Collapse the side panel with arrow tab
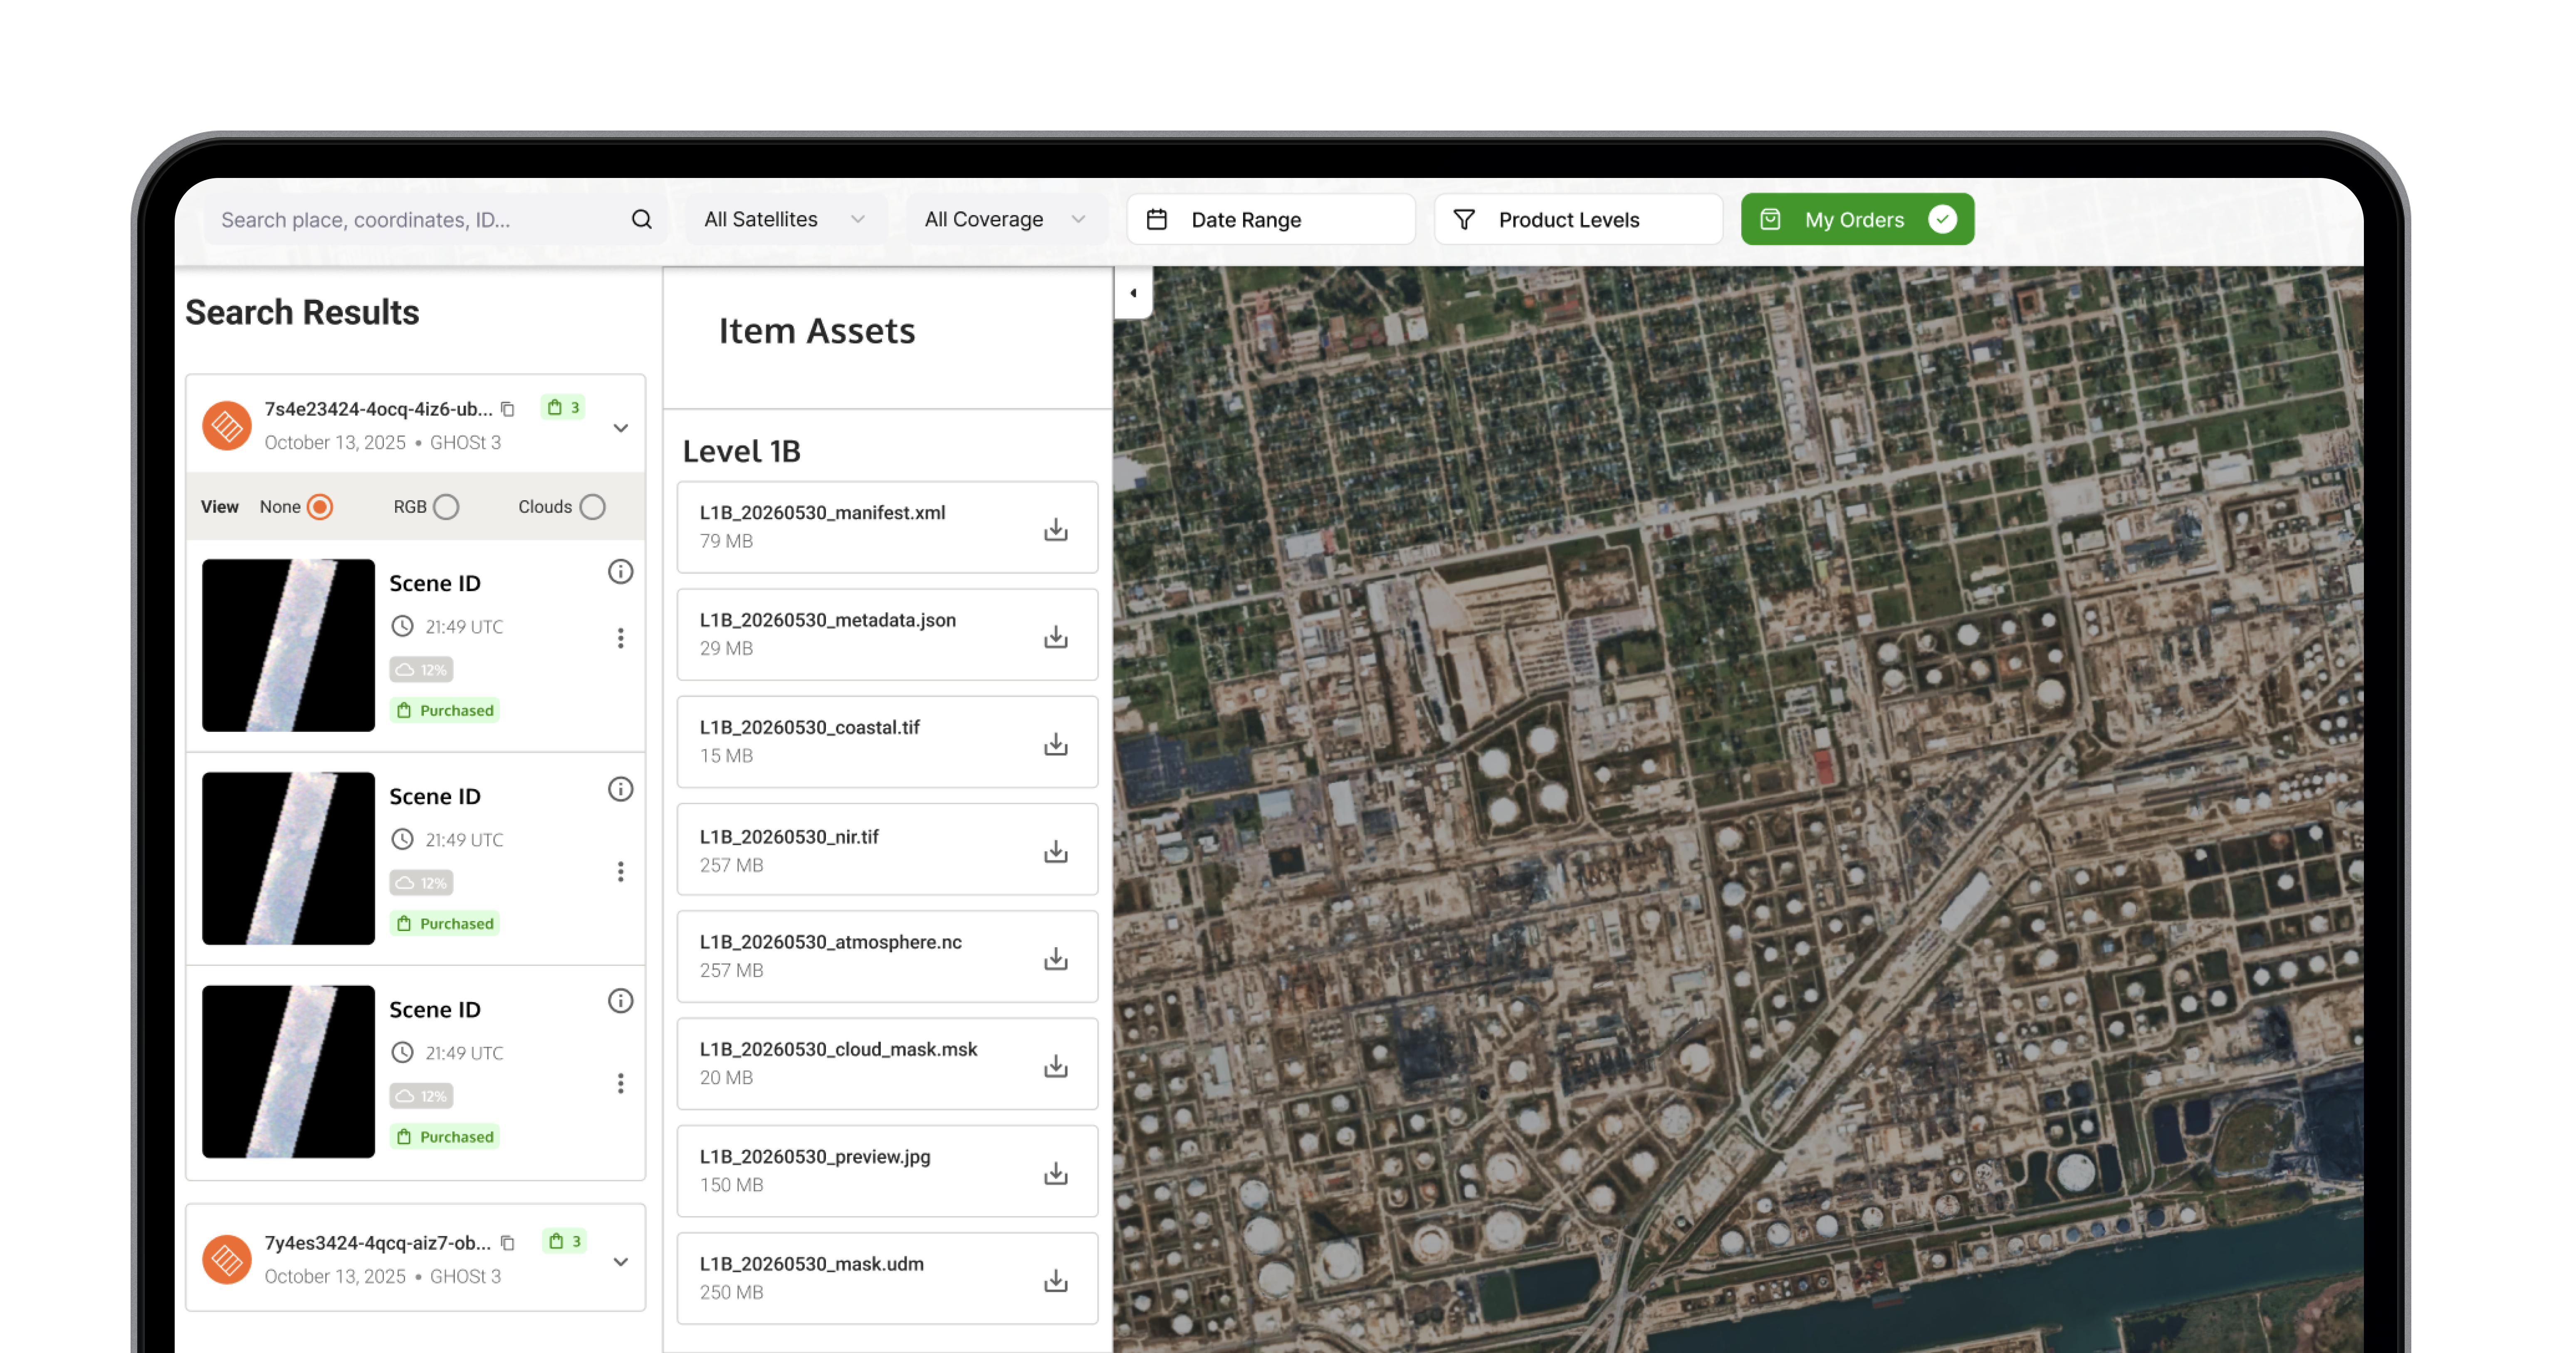This screenshot has width=2576, height=1353. tap(1133, 293)
